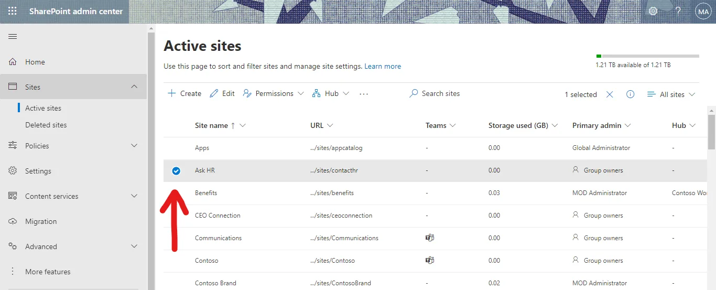Open the help question mark icon
Screen dimensions: 716x290
678,11
